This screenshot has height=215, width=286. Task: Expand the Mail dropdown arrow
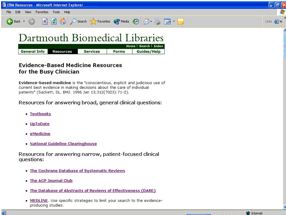[x=151, y=21]
